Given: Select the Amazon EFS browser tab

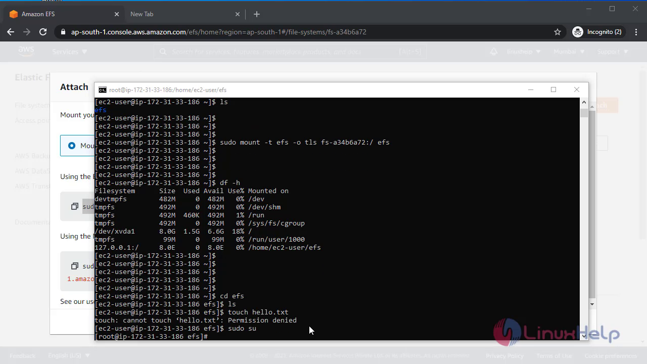Looking at the screenshot, I should point(63,14).
